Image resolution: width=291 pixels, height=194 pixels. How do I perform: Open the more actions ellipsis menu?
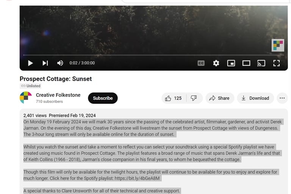(282, 98)
